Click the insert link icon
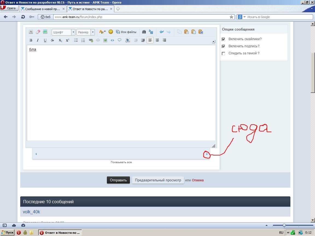The width and height of the screenshot is (315, 236). (x=91, y=40)
